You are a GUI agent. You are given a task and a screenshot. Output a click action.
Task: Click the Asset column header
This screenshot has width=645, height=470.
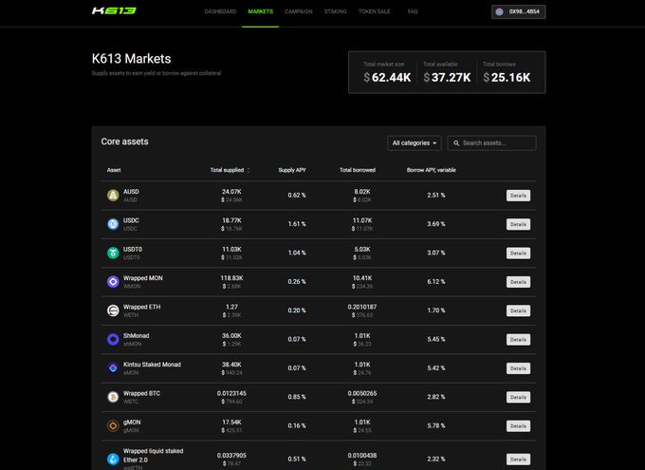[114, 170]
